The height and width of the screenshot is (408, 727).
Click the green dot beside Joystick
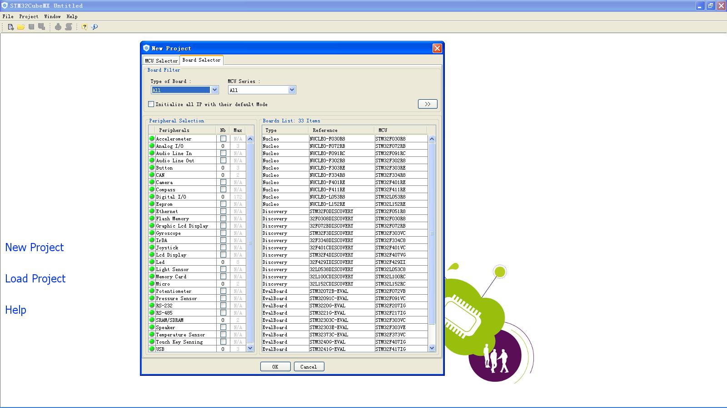[152, 248]
